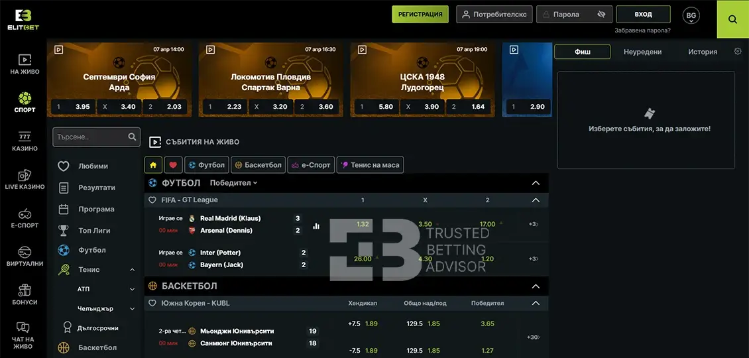Expand the Челънджър submenu
The width and height of the screenshot is (749, 358).
[133, 309]
